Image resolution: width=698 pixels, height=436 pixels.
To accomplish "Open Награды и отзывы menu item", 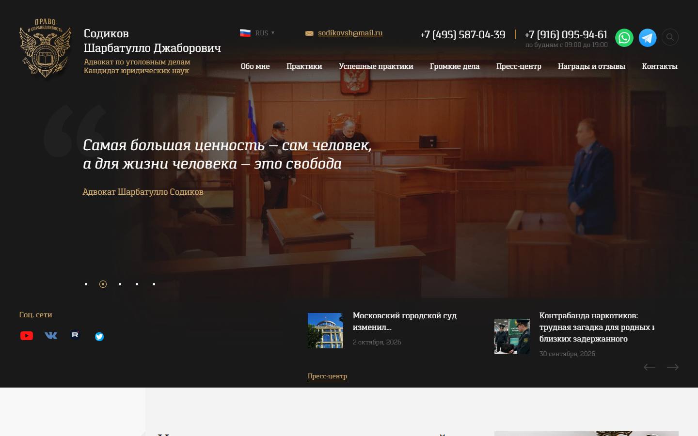I will pyautogui.click(x=591, y=66).
